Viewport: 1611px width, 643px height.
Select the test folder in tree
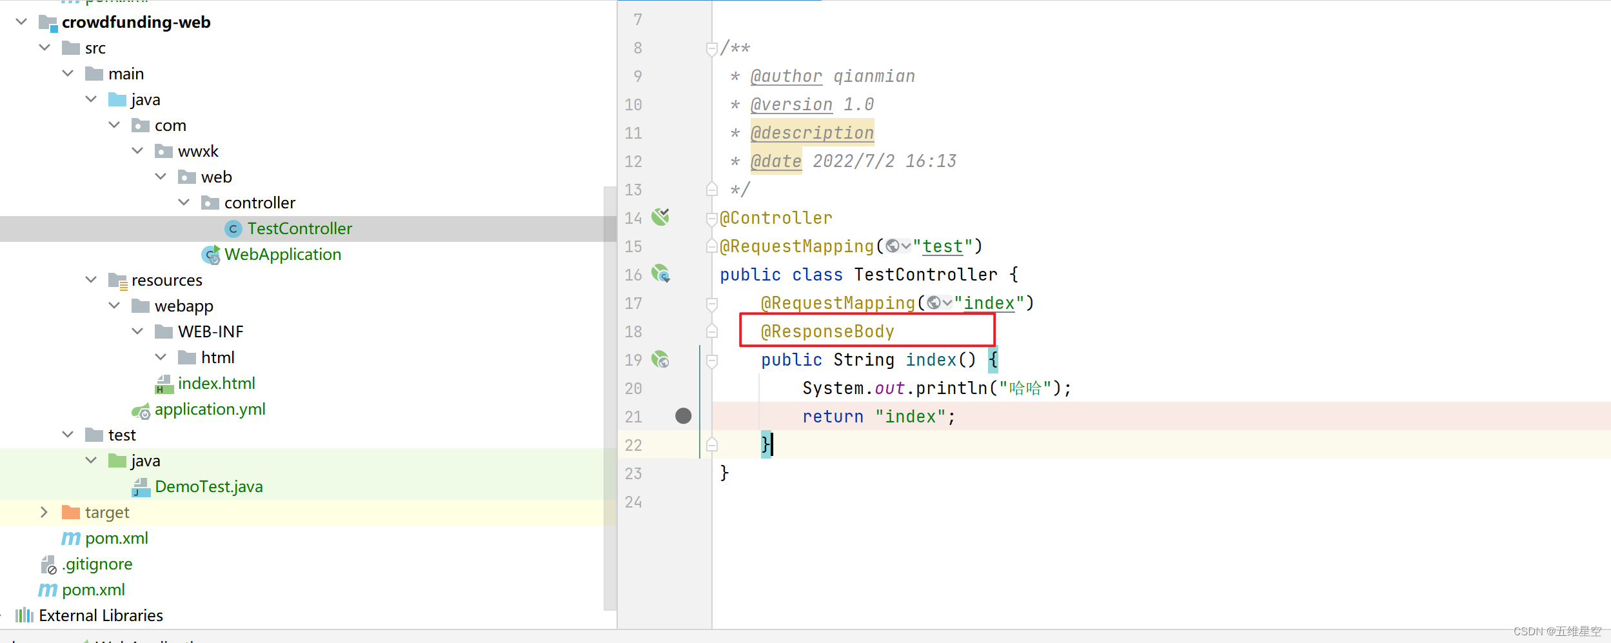[x=122, y=435]
